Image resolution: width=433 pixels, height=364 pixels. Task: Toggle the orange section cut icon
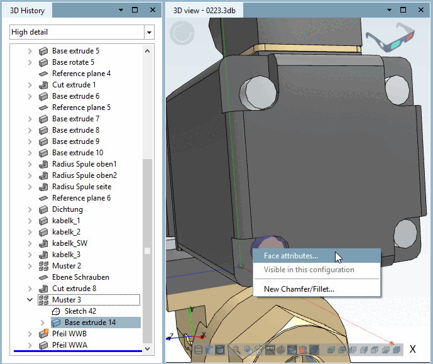303,350
